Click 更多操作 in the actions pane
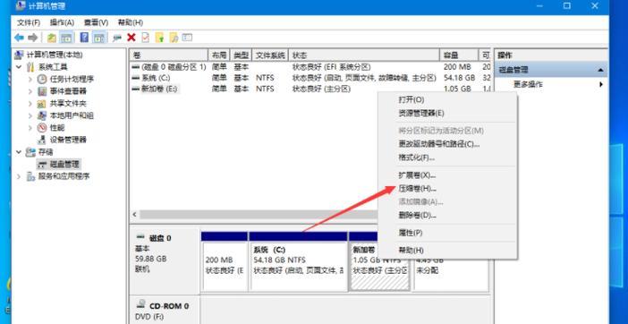This screenshot has height=324, width=628. (528, 84)
